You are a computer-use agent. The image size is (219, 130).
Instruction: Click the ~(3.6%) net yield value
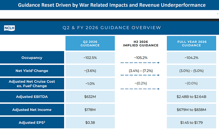(x=90, y=71)
